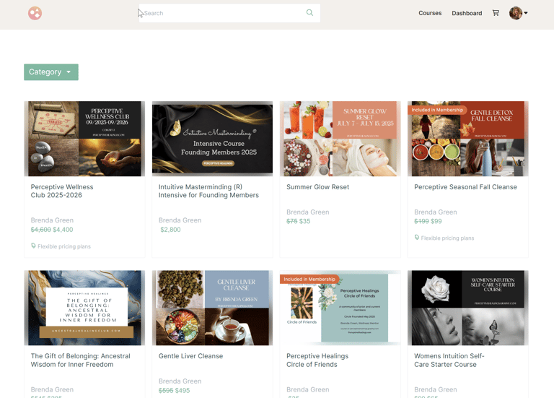Open Gentle Detox Fall Cleanse thumbnail
This screenshot has height=398, width=554.
click(468, 139)
